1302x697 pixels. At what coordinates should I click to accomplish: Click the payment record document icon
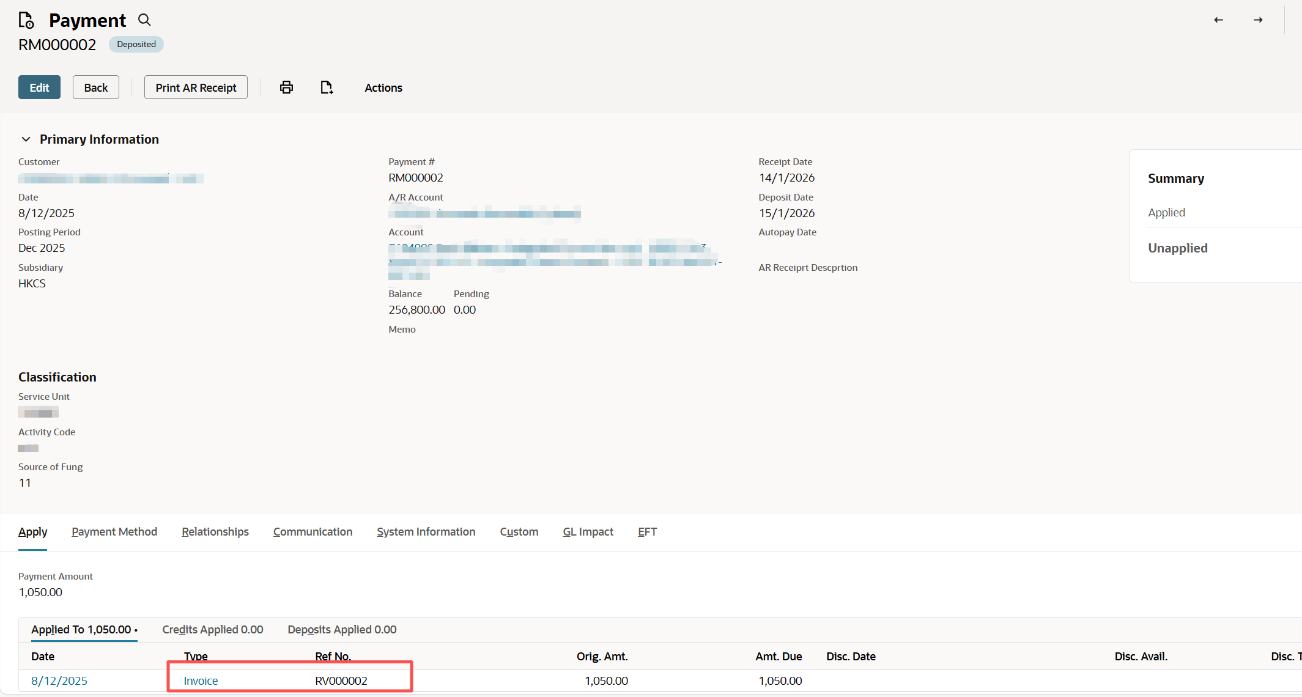[26, 20]
